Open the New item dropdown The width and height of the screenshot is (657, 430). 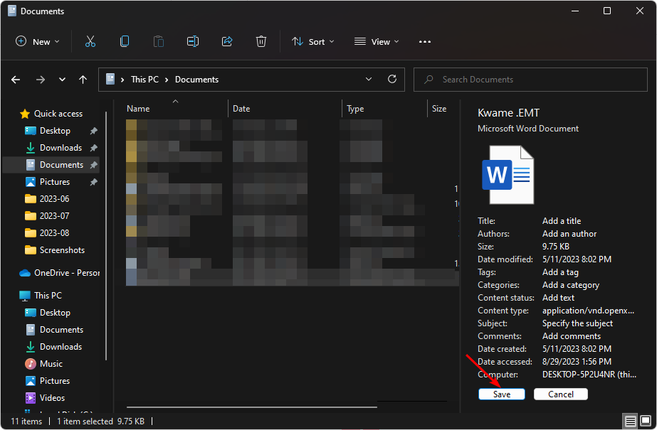[x=38, y=42]
